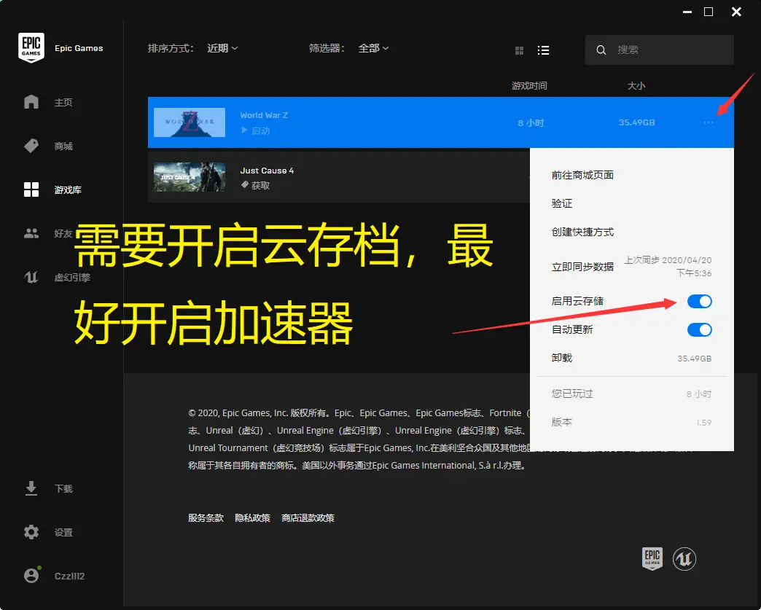Select 前往商城页面 in the context menu

(x=582, y=175)
